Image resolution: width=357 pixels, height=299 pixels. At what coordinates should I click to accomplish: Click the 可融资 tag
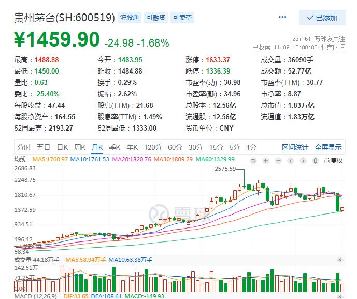click(x=156, y=18)
